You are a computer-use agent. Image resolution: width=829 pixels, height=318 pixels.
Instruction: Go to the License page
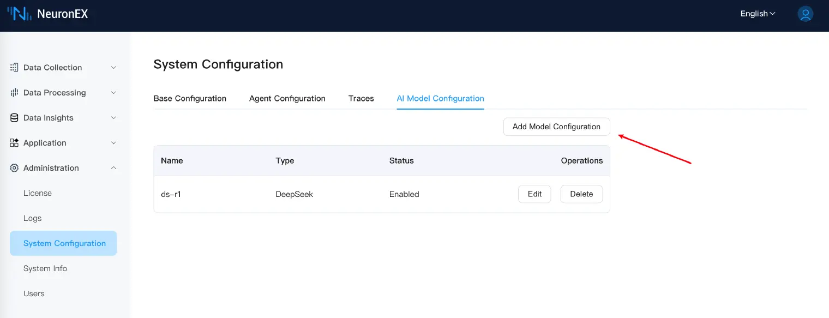coord(38,193)
